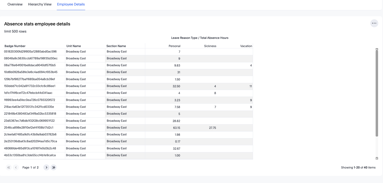Select the Employee Details tab
Screen dimensions: 383x183
[71, 4]
